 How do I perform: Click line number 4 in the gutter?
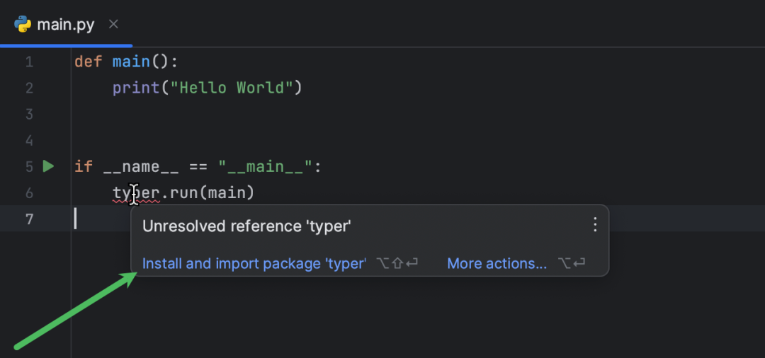29,141
